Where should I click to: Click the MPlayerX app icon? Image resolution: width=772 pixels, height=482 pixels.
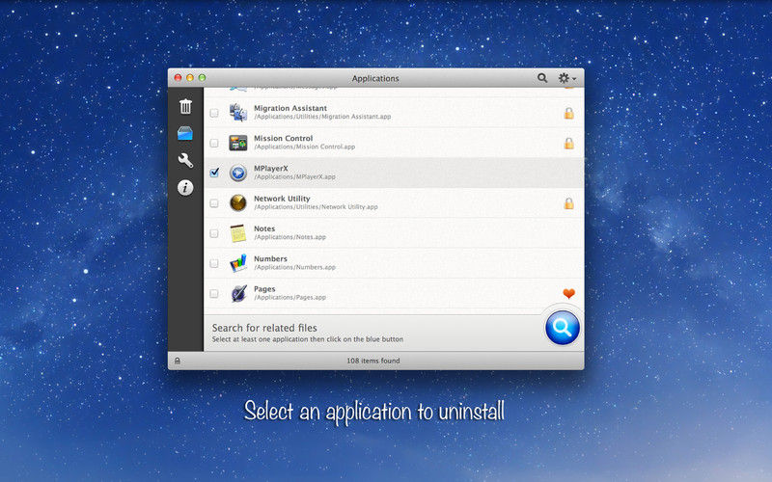pyautogui.click(x=238, y=173)
